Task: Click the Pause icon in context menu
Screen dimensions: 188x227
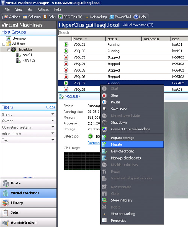Action: (x=104, y=102)
